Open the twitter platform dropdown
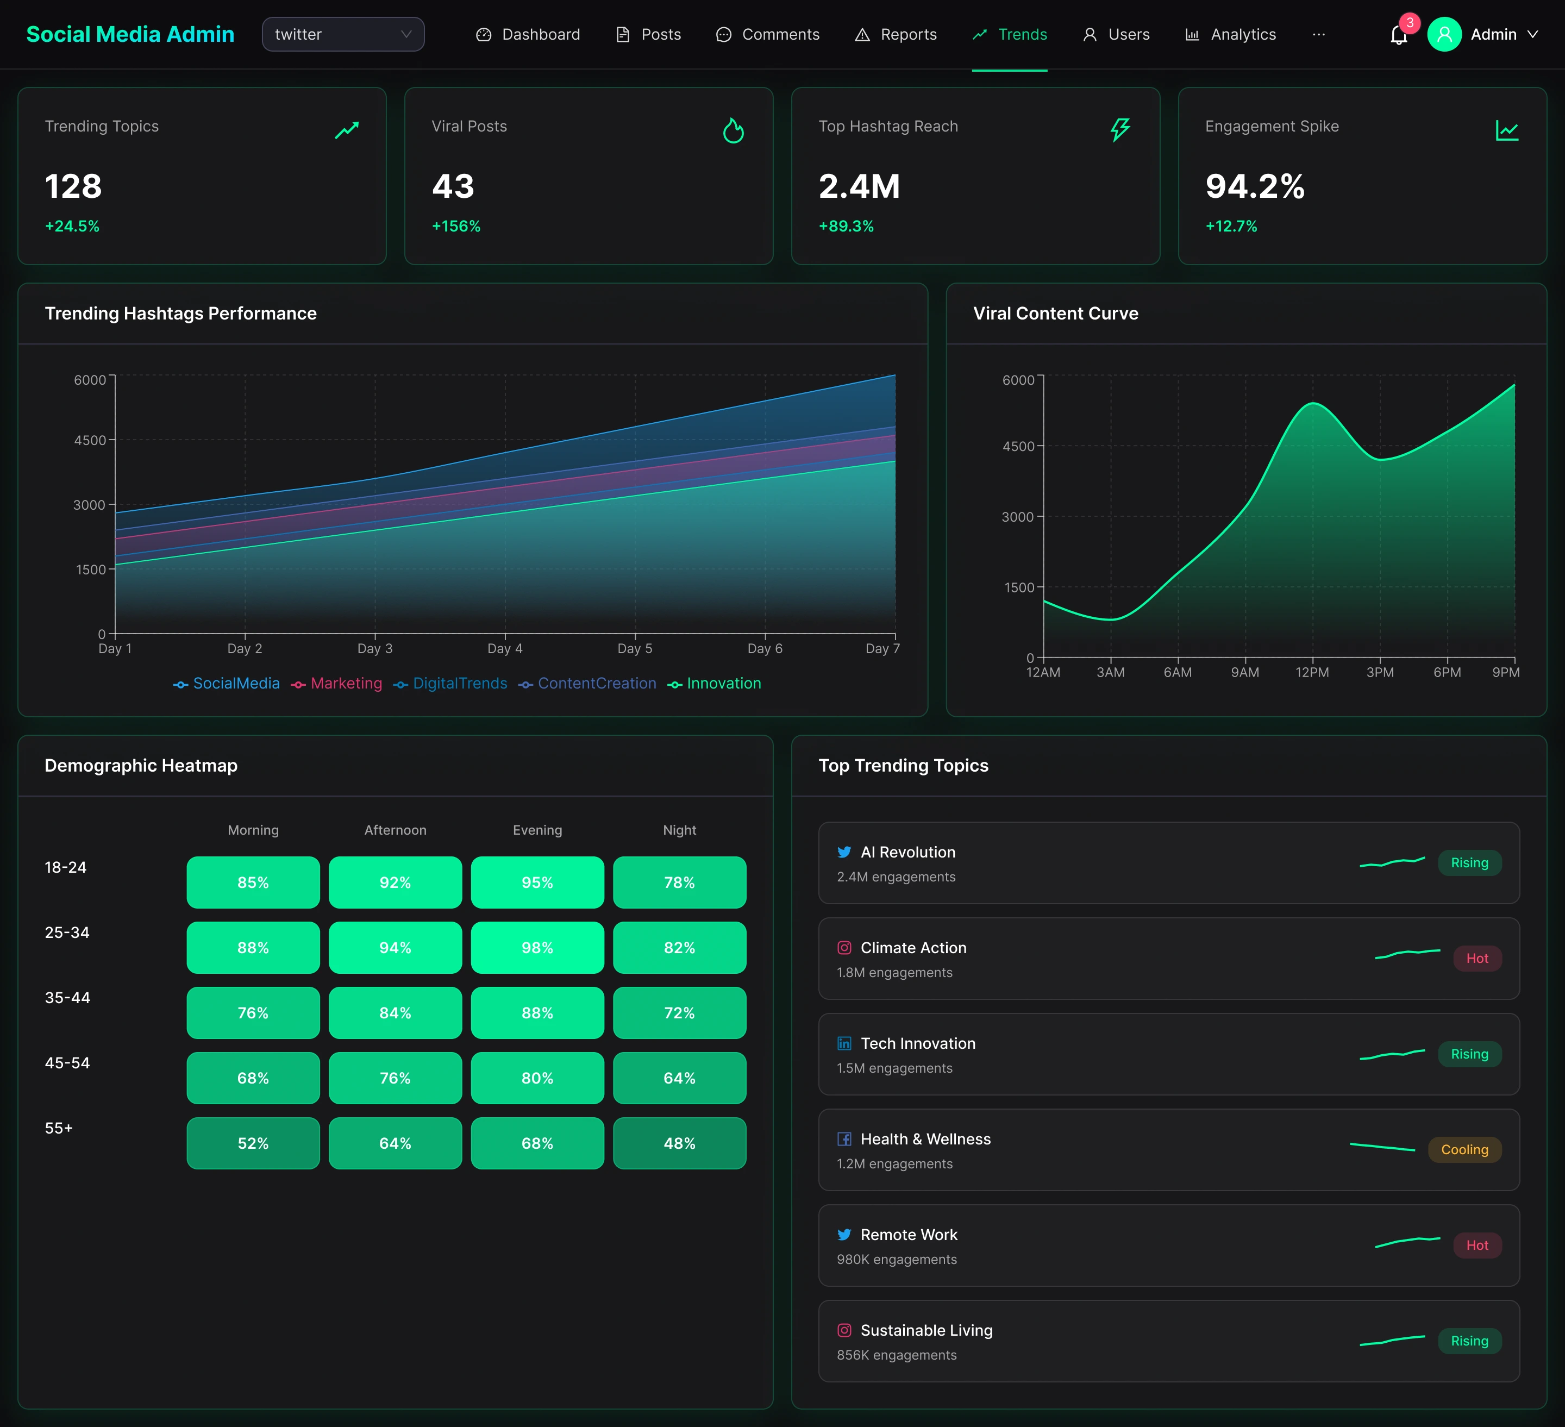The width and height of the screenshot is (1565, 1427). click(x=342, y=34)
